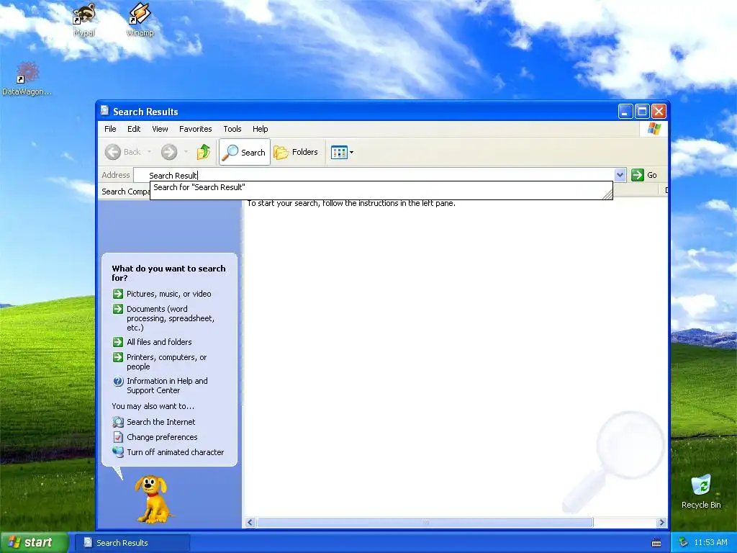Click the Search Results taskbar button

click(x=133, y=543)
